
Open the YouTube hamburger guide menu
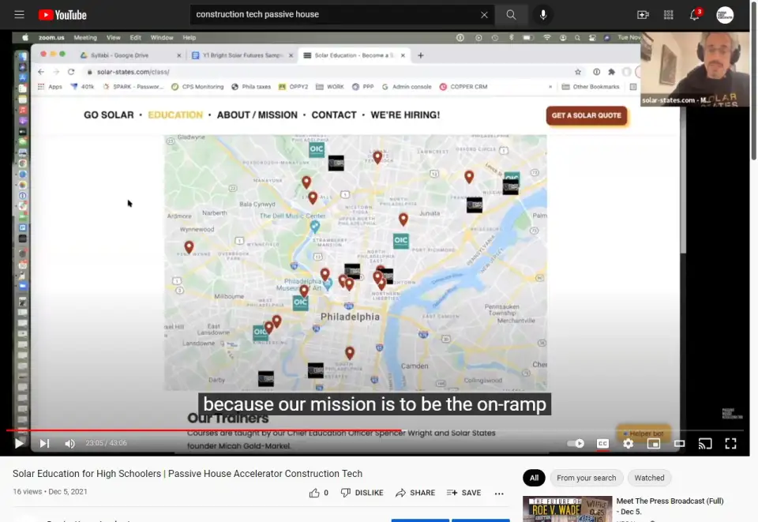[19, 15]
